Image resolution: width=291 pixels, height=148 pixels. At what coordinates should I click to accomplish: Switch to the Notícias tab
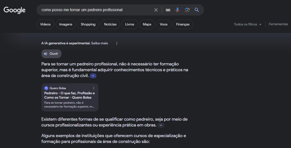point(110,24)
